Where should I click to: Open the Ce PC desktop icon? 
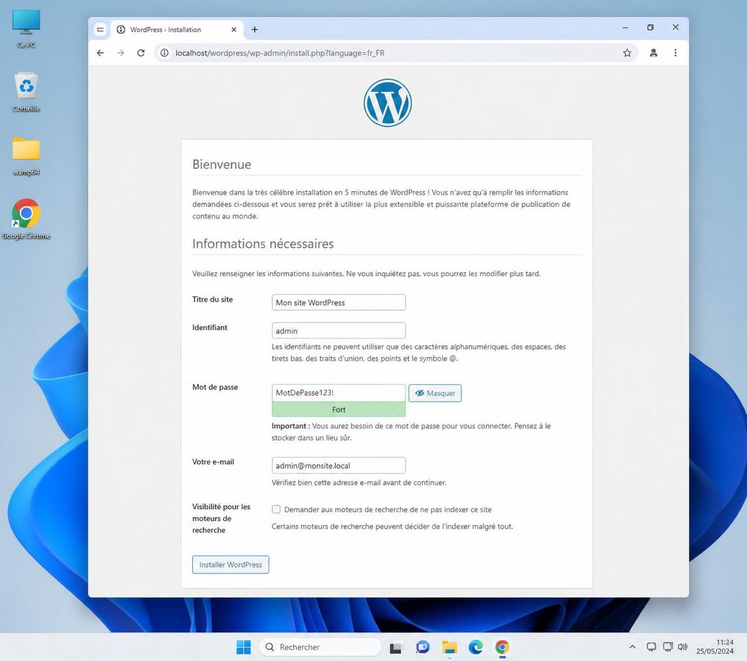tap(26, 29)
